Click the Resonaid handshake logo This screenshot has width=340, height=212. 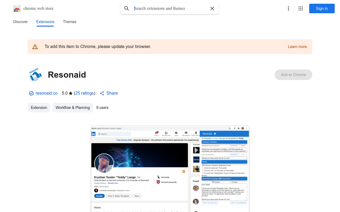[35, 75]
